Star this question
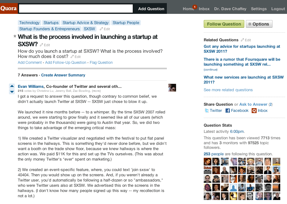 point(15,36)
